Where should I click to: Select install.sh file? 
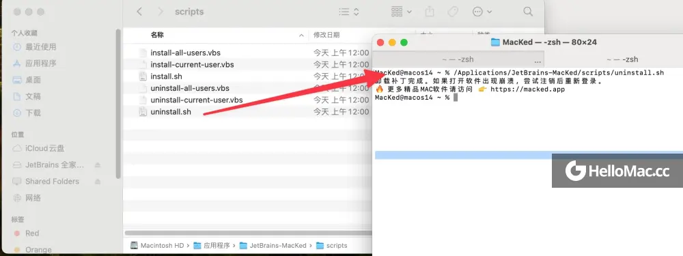[x=166, y=76]
